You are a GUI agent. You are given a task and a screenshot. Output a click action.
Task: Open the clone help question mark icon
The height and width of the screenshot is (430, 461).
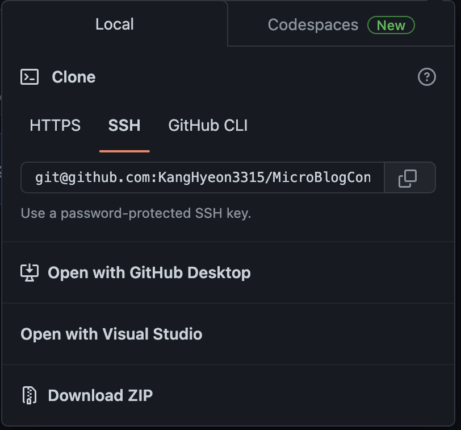click(426, 77)
